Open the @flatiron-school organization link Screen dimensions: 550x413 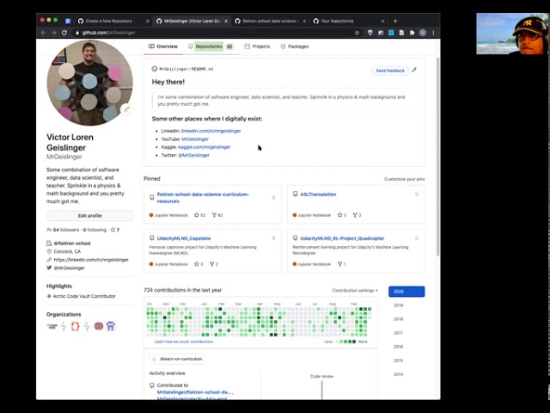tap(72, 243)
